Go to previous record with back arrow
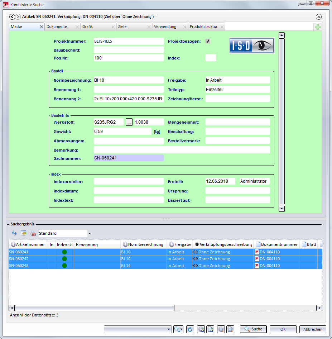The height and width of the screenshot is (339, 332). point(12,17)
